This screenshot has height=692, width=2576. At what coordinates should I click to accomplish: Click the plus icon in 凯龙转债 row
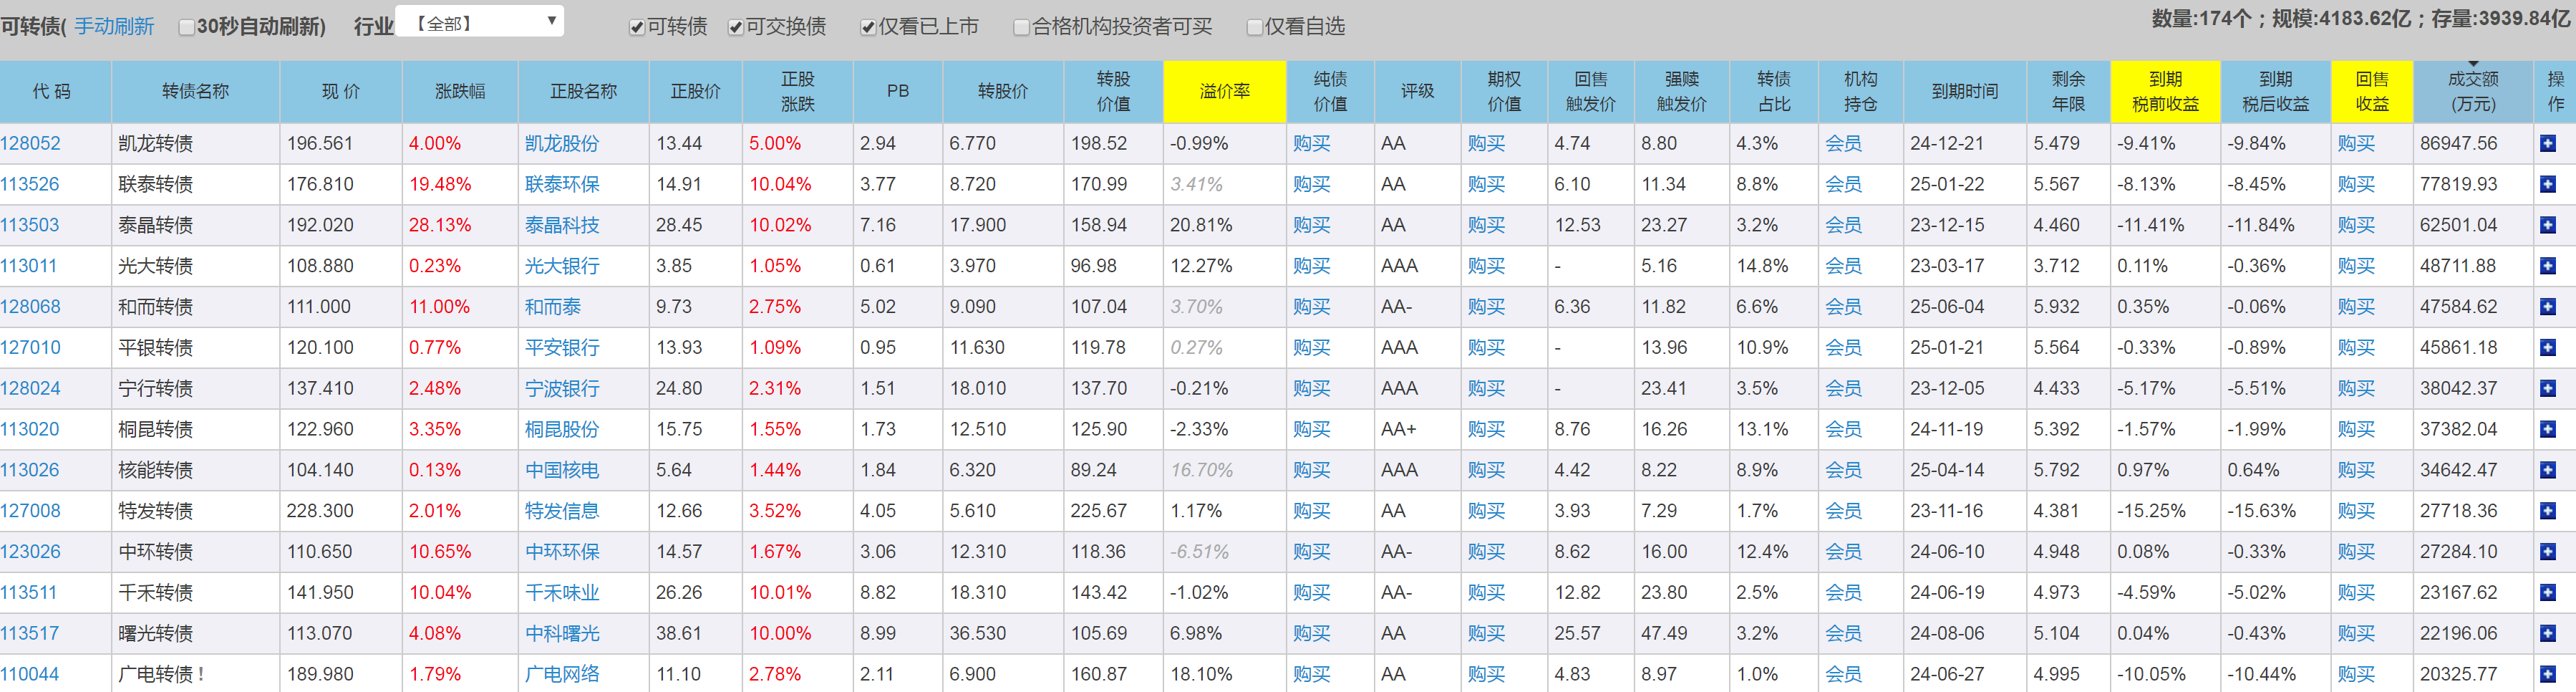[x=2547, y=144]
